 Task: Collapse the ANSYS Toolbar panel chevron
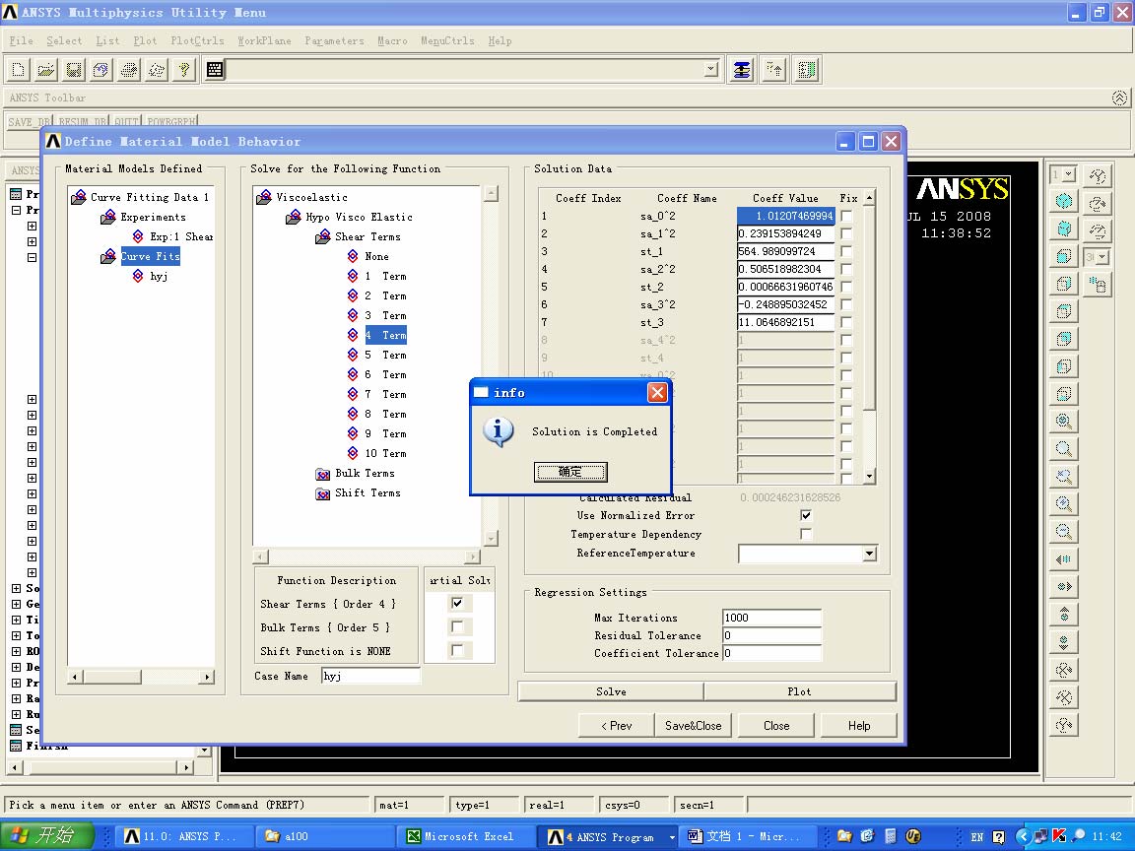[1119, 98]
